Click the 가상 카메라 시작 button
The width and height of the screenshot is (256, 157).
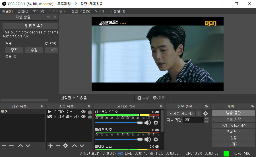(233, 126)
